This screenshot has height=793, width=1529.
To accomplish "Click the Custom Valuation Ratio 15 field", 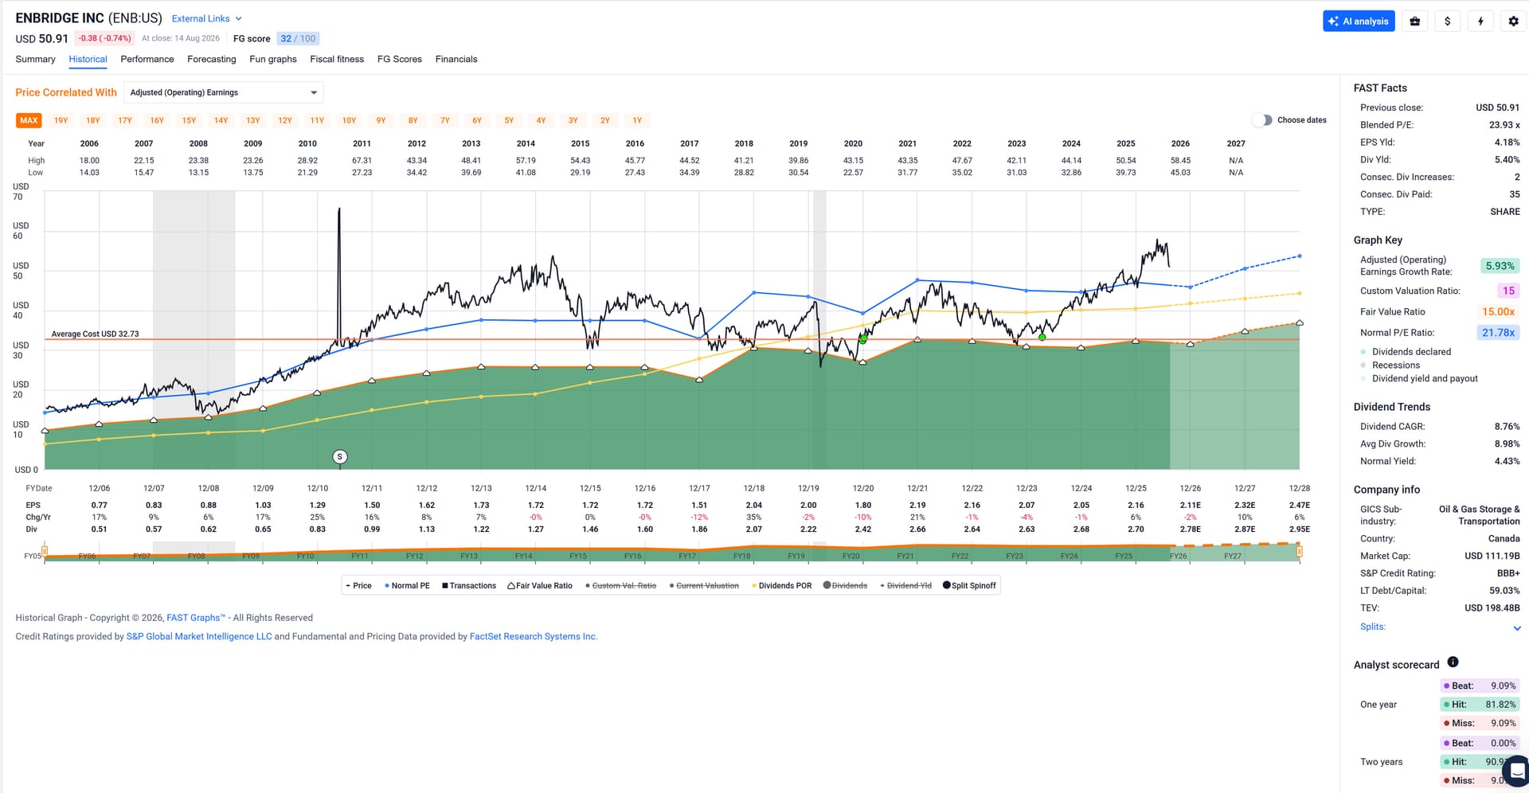I will pos(1508,291).
